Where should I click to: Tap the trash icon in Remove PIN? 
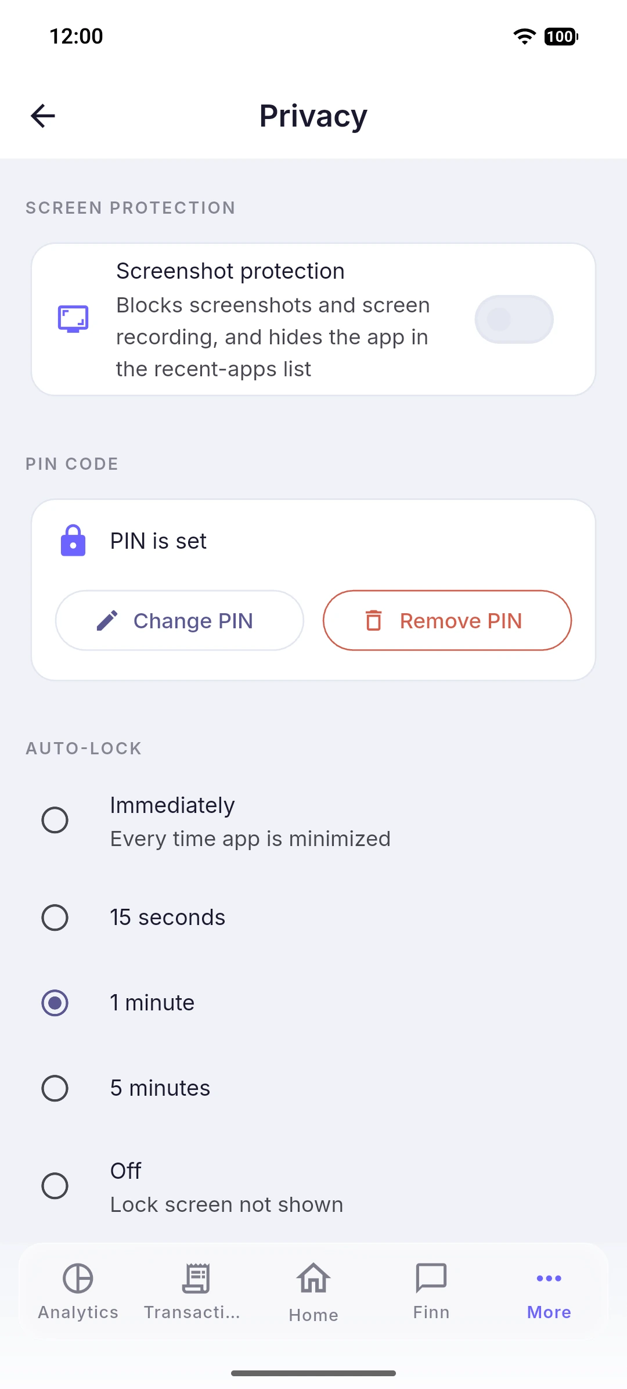click(x=374, y=621)
